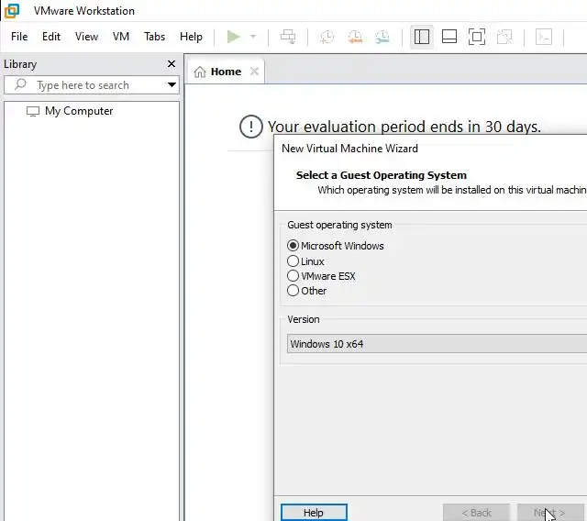Open console view toolbar icon
This screenshot has width=587, height=521.
544,37
